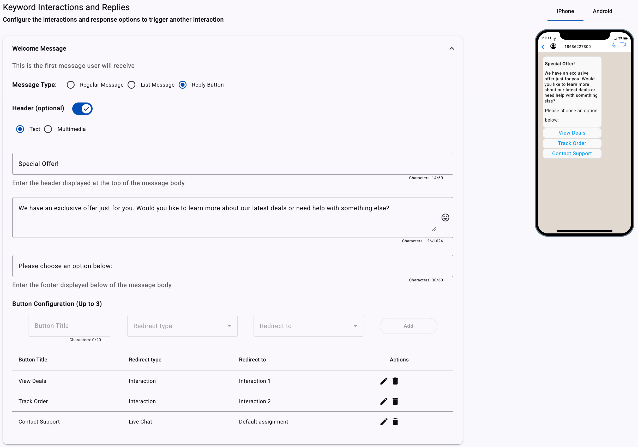The image size is (638, 447).
Task: Collapse the Welcome Message section
Action: click(452, 48)
